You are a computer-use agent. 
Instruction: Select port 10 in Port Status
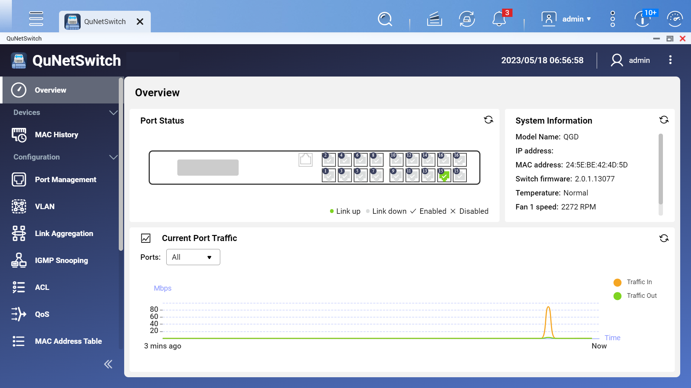click(x=396, y=160)
